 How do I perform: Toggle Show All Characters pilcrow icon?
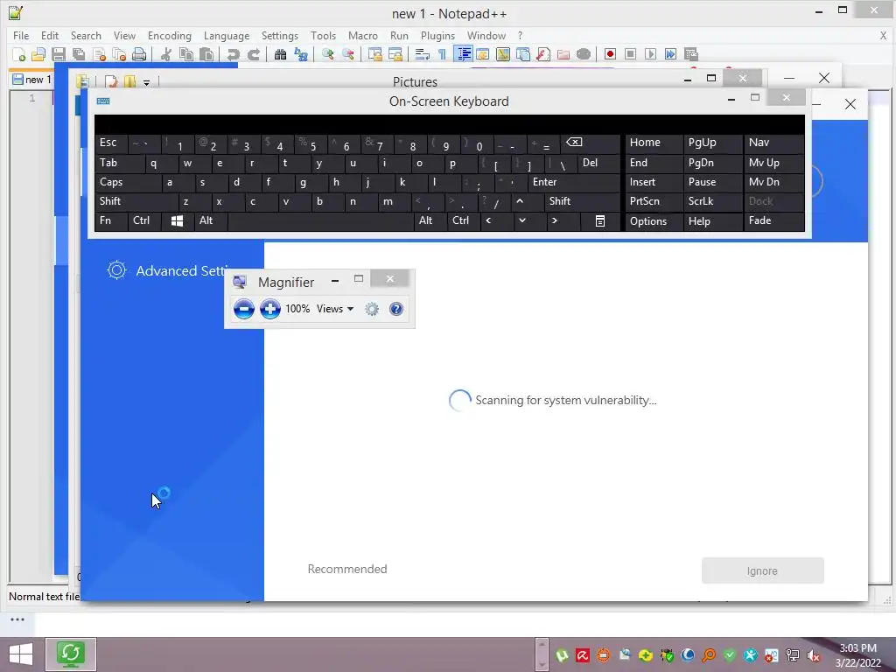[x=442, y=54]
